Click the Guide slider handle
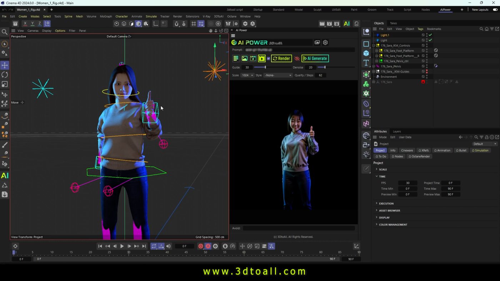Viewport: 500px width, 281px height. (265, 67)
